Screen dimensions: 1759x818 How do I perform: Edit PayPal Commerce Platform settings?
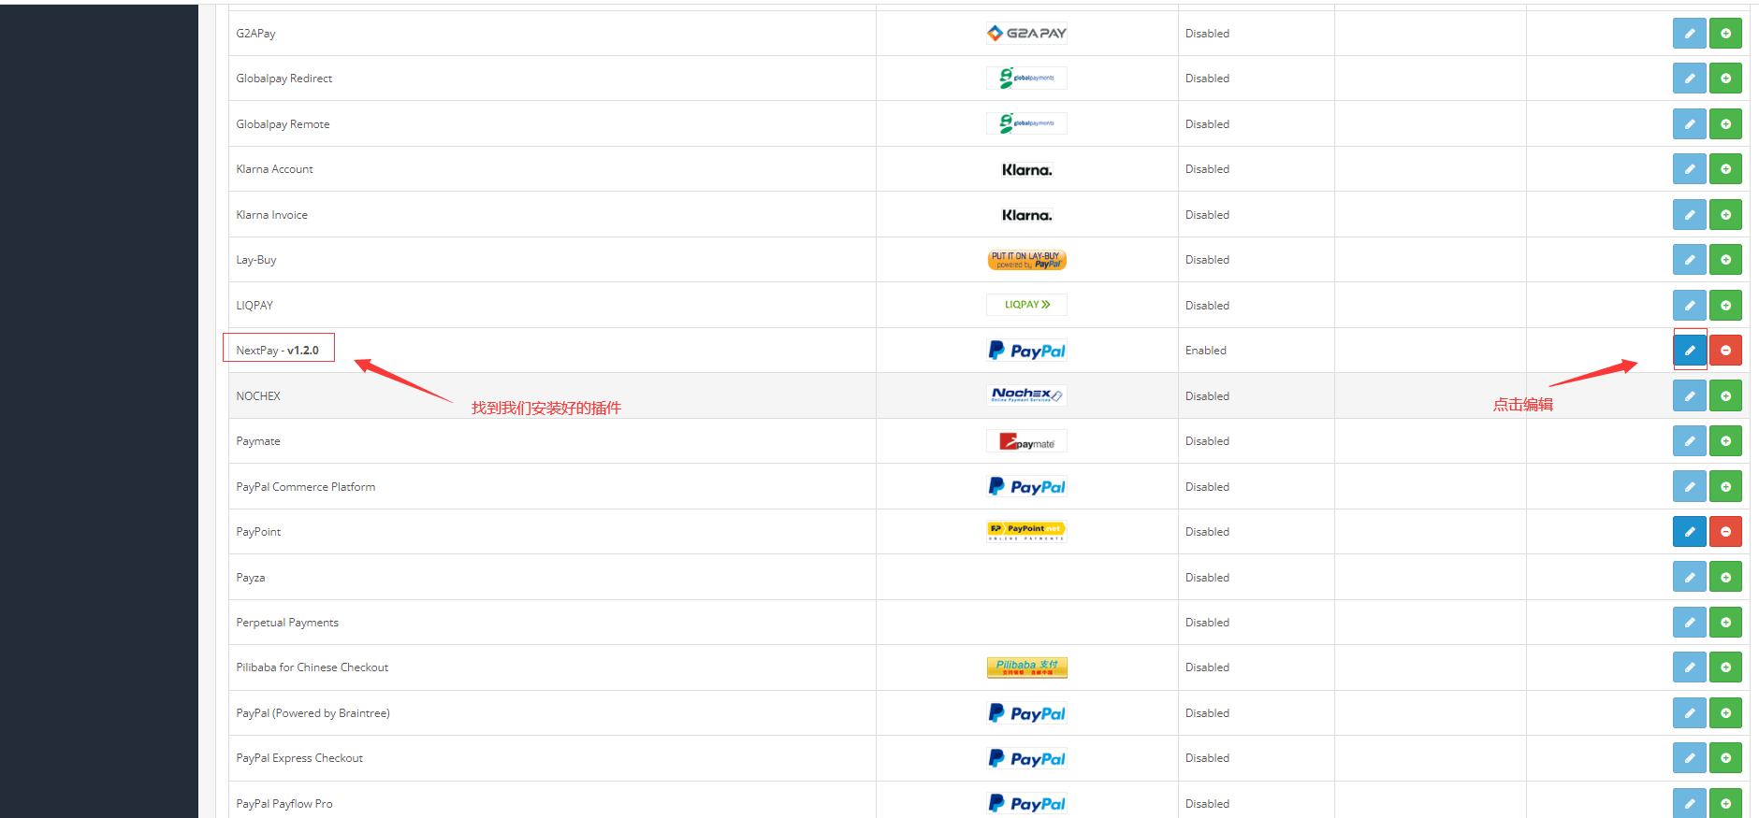pos(1689,487)
